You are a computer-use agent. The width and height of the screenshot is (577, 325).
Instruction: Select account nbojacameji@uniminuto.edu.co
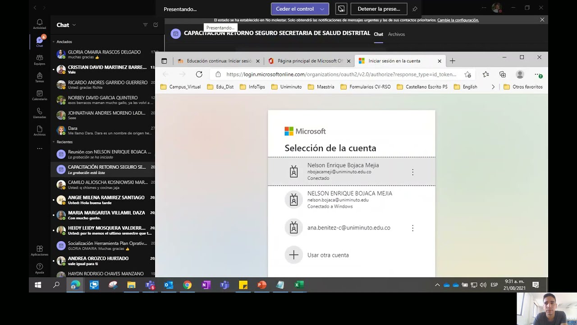(352, 172)
